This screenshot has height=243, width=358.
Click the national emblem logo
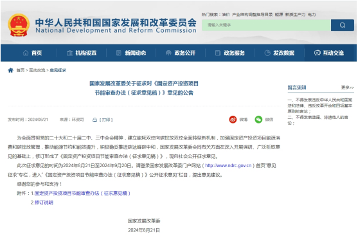tap(19, 25)
